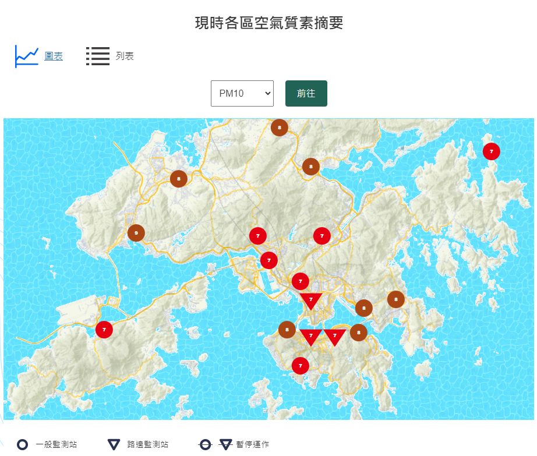Click the Tuen Mun marker showing 9

(x=135, y=231)
